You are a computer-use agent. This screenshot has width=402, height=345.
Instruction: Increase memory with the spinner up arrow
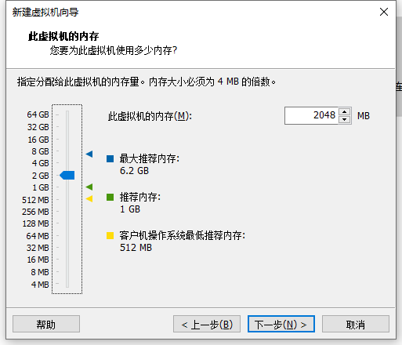(x=345, y=112)
